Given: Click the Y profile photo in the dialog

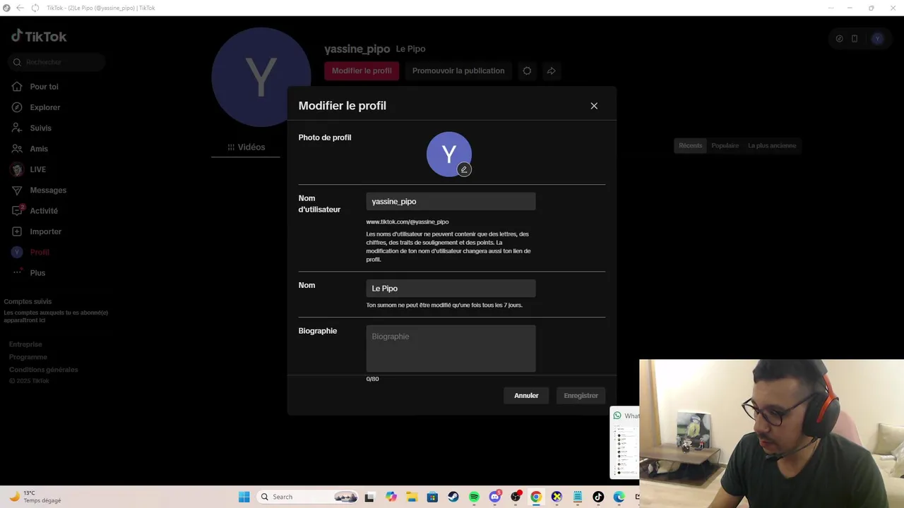Looking at the screenshot, I should (449, 154).
